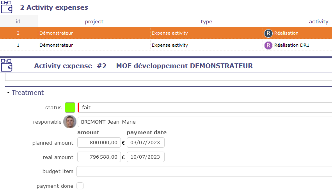Click the planned amount field 800 000,00
Screen dimensions: 332x194
(x=99, y=143)
